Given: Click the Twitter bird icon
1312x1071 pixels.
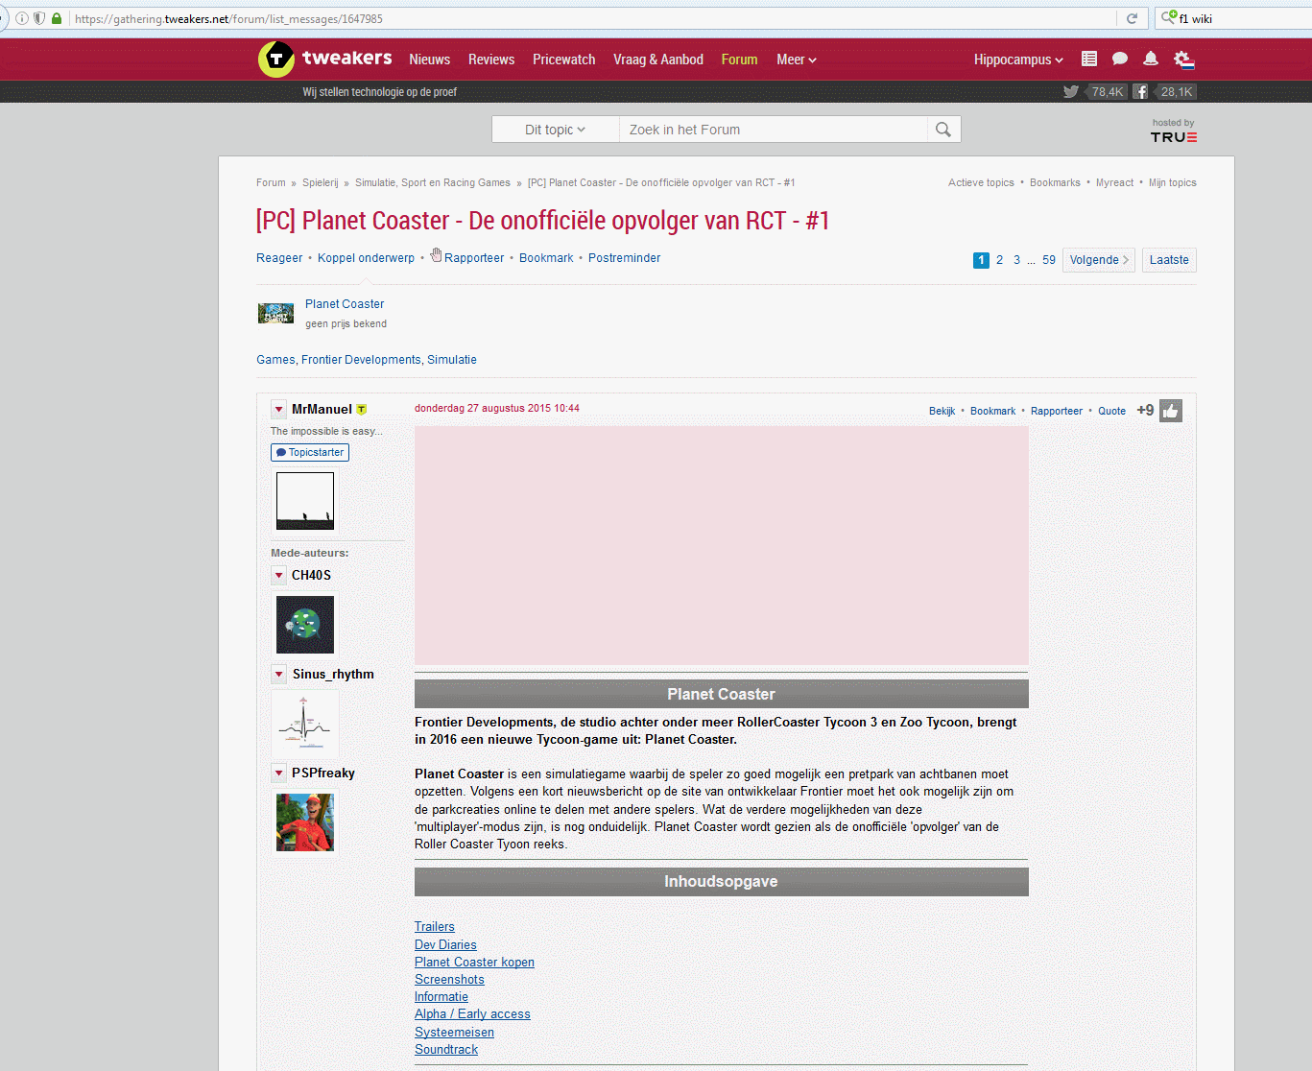Looking at the screenshot, I should tap(1071, 91).
